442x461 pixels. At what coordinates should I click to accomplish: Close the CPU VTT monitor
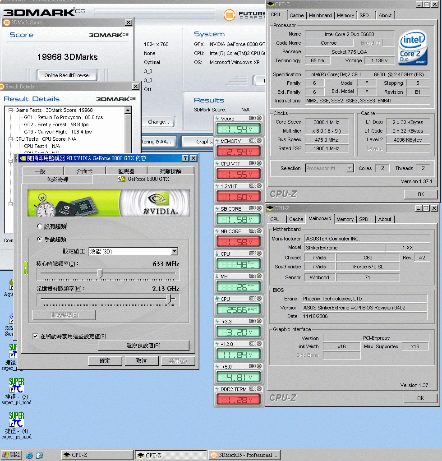[x=259, y=163]
